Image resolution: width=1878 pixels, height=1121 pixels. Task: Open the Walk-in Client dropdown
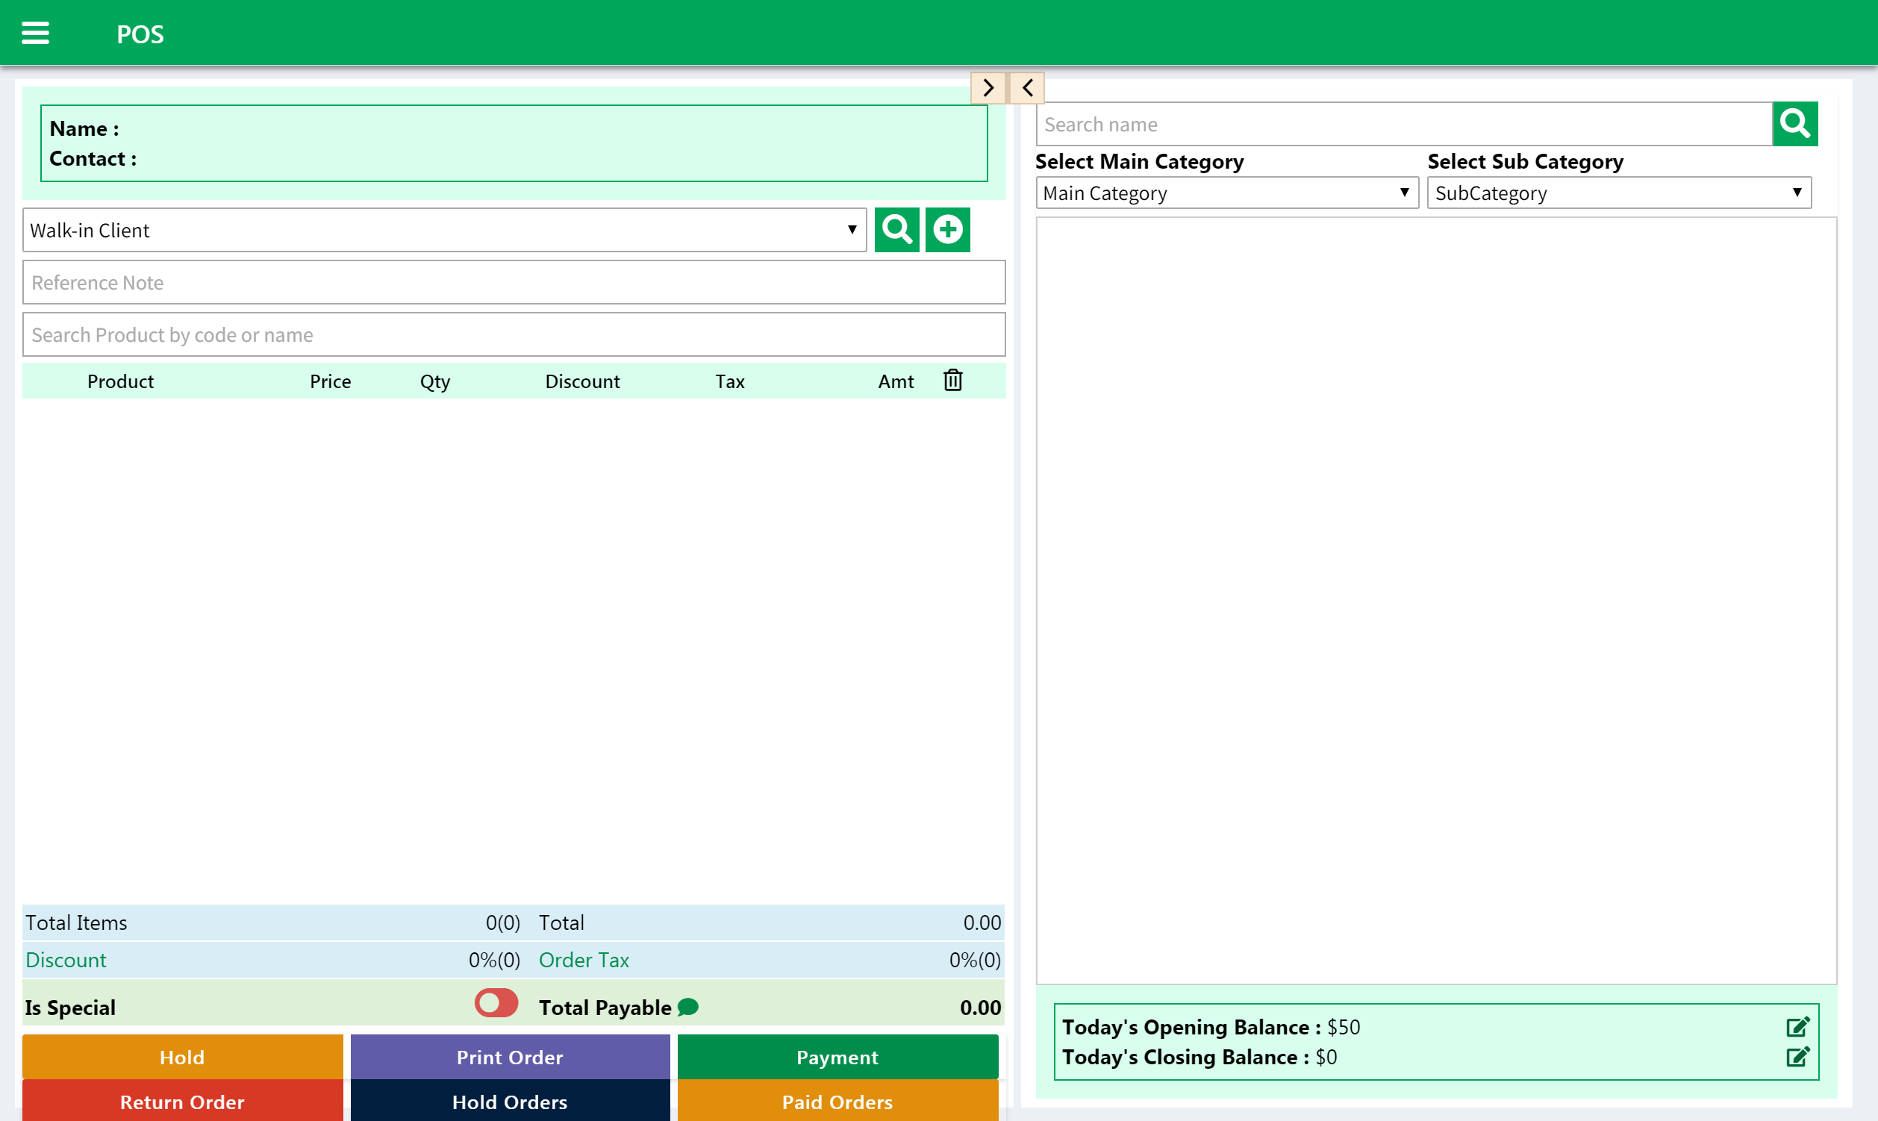444,231
